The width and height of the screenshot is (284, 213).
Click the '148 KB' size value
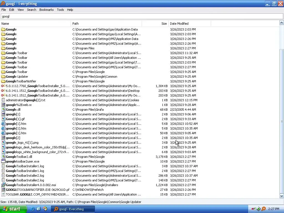(163, 180)
